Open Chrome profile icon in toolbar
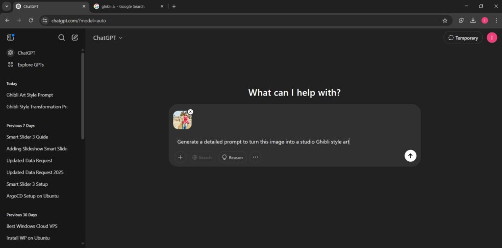Viewport: 502px width, 248px height. click(x=485, y=21)
